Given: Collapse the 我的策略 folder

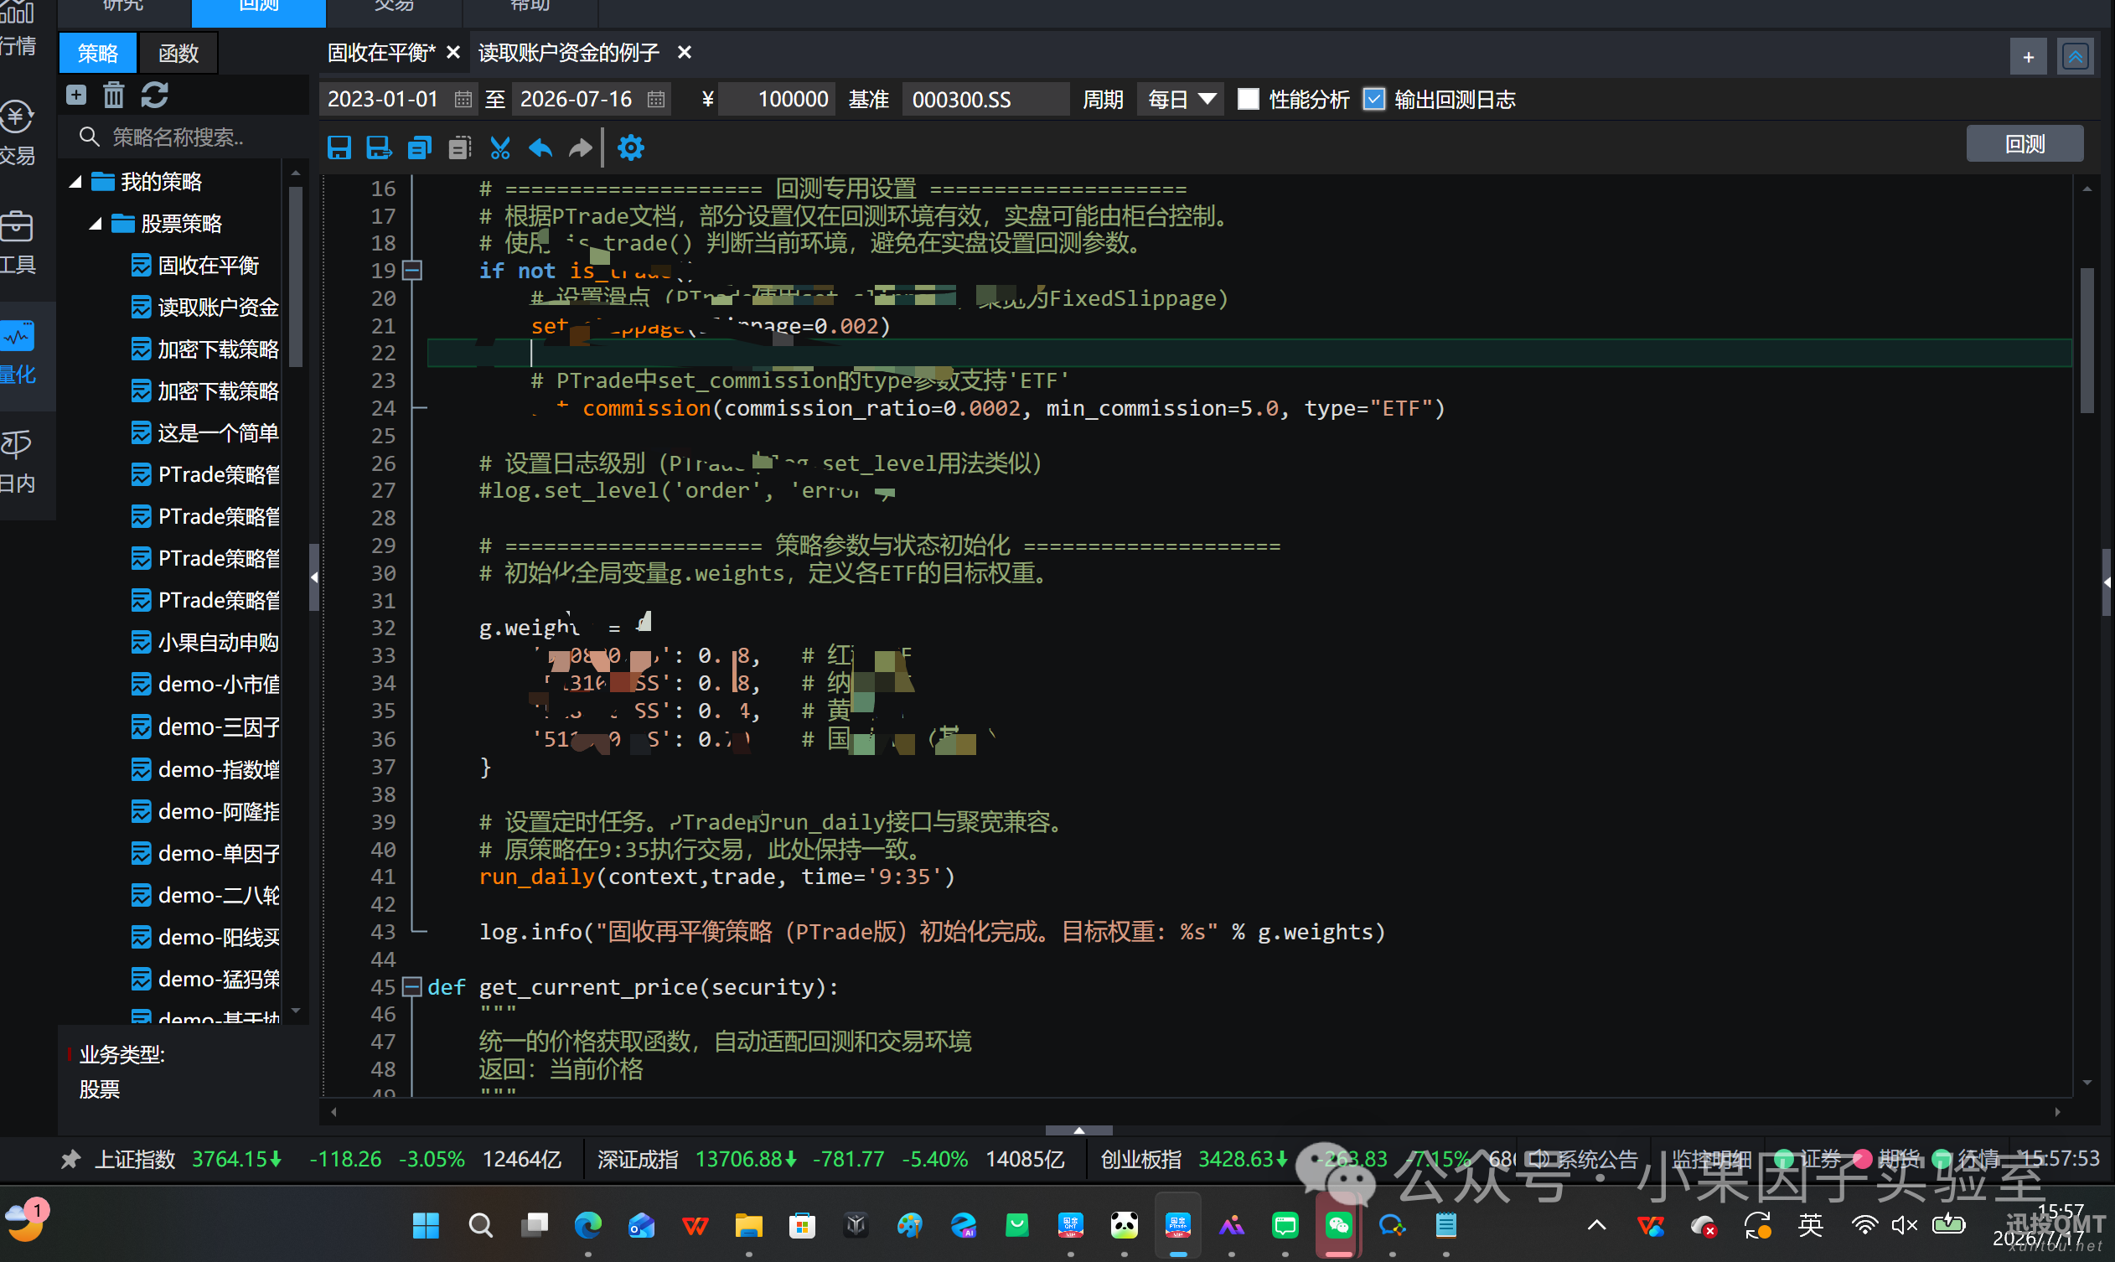Looking at the screenshot, I should pos(75,182).
